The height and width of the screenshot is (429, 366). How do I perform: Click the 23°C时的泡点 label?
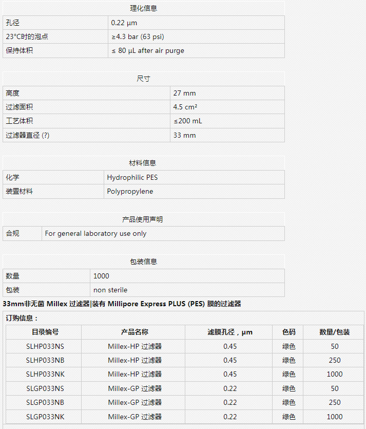tap(27, 36)
